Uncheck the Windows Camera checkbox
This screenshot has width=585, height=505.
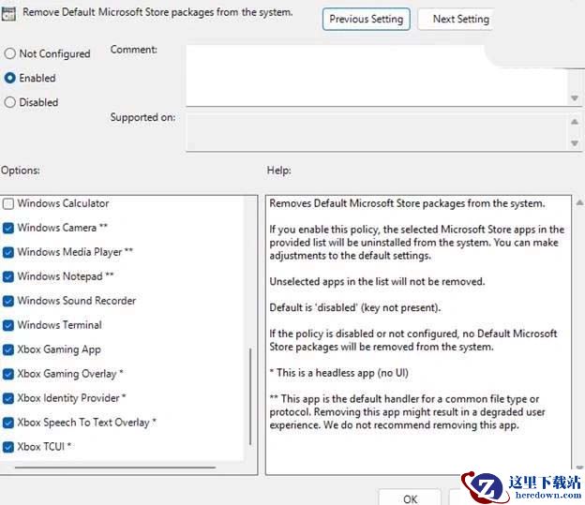coord(8,228)
